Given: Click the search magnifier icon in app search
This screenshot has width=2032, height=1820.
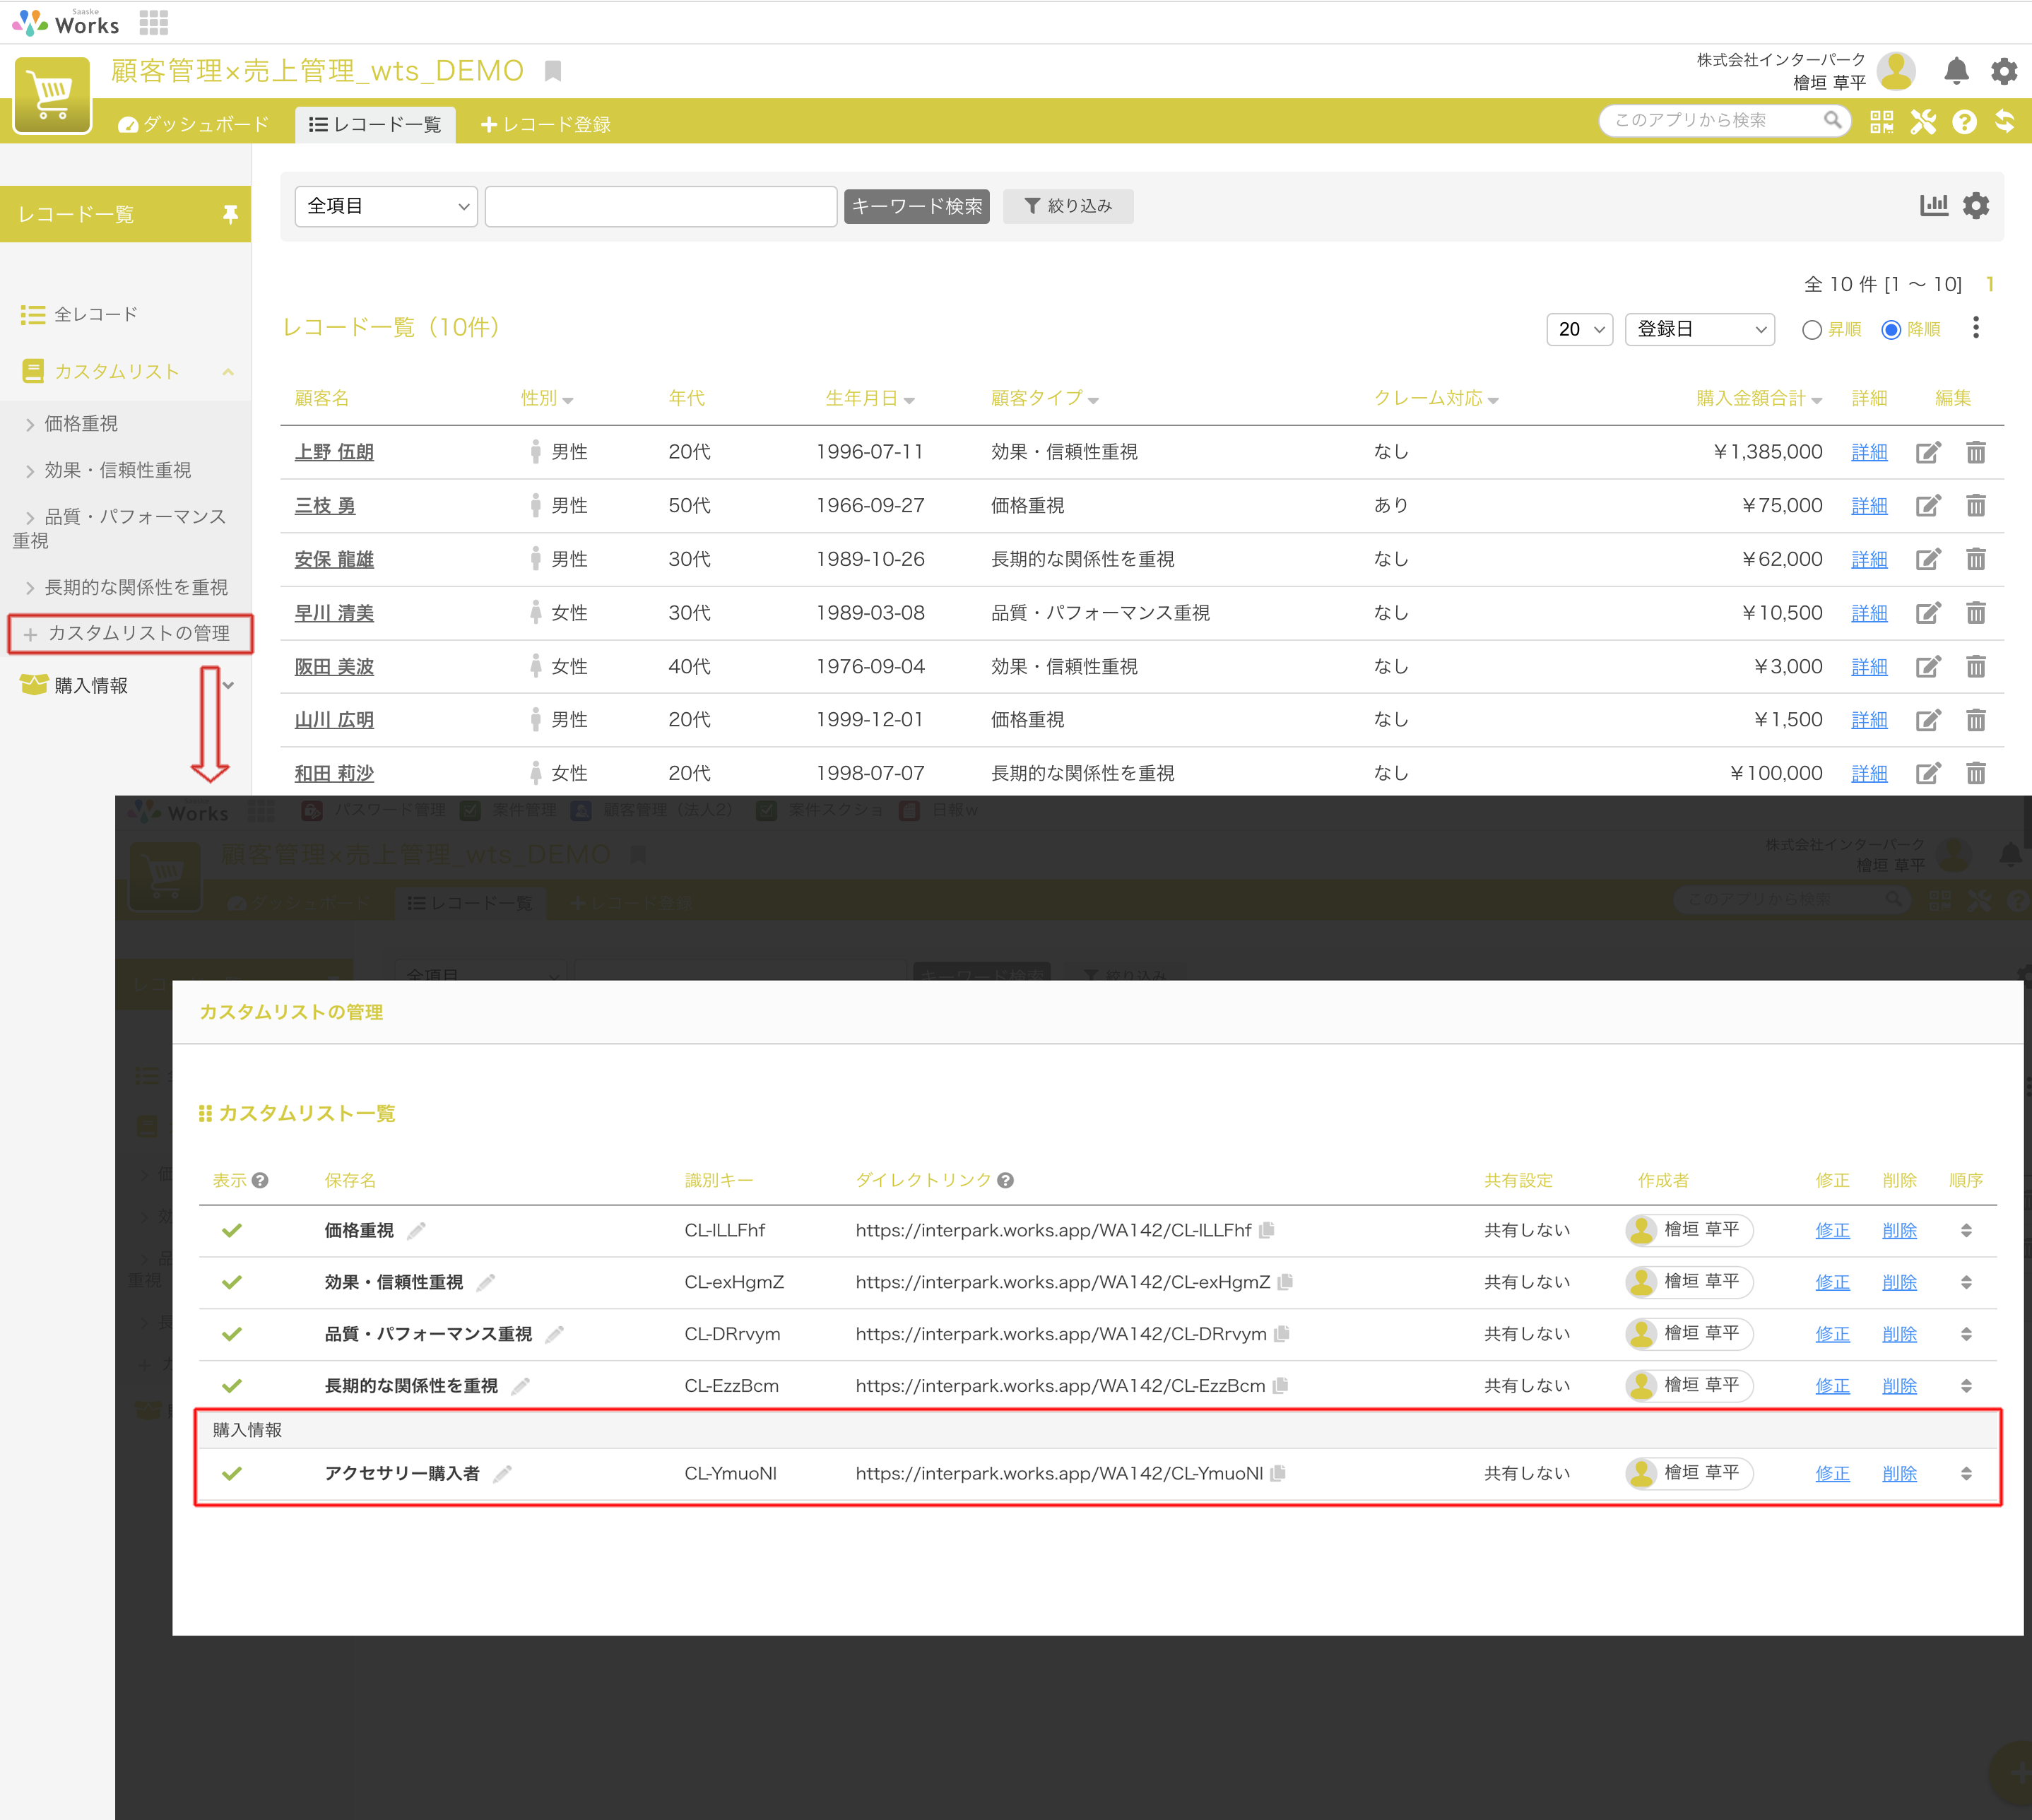Looking at the screenshot, I should [x=1832, y=120].
